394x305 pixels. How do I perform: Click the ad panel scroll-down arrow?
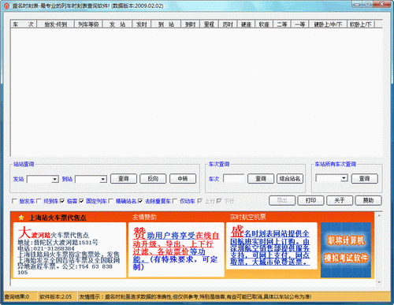tap(379, 282)
